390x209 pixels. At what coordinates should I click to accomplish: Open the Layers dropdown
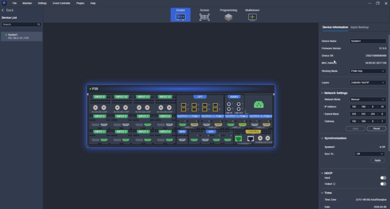coord(368,82)
